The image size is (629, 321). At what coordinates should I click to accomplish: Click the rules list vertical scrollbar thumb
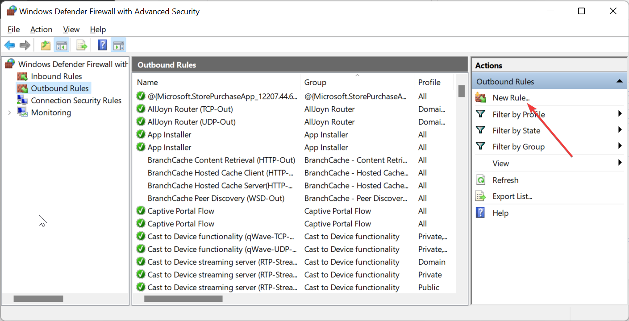point(462,91)
